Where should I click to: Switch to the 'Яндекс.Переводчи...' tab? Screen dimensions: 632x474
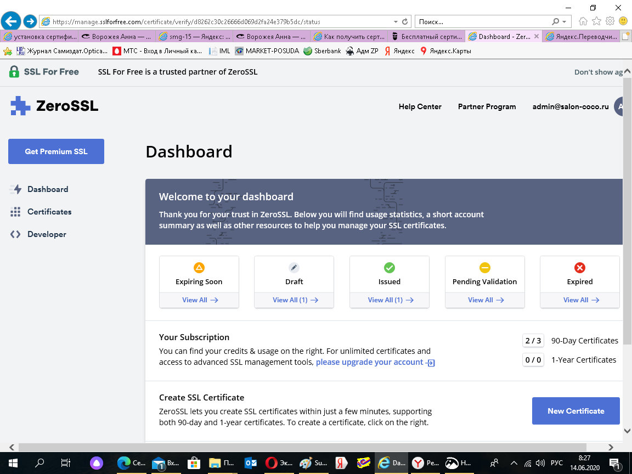tap(581, 37)
